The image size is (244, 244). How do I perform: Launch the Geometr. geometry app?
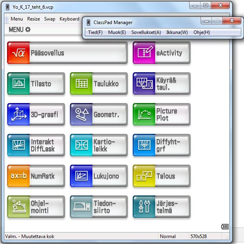click(99, 114)
